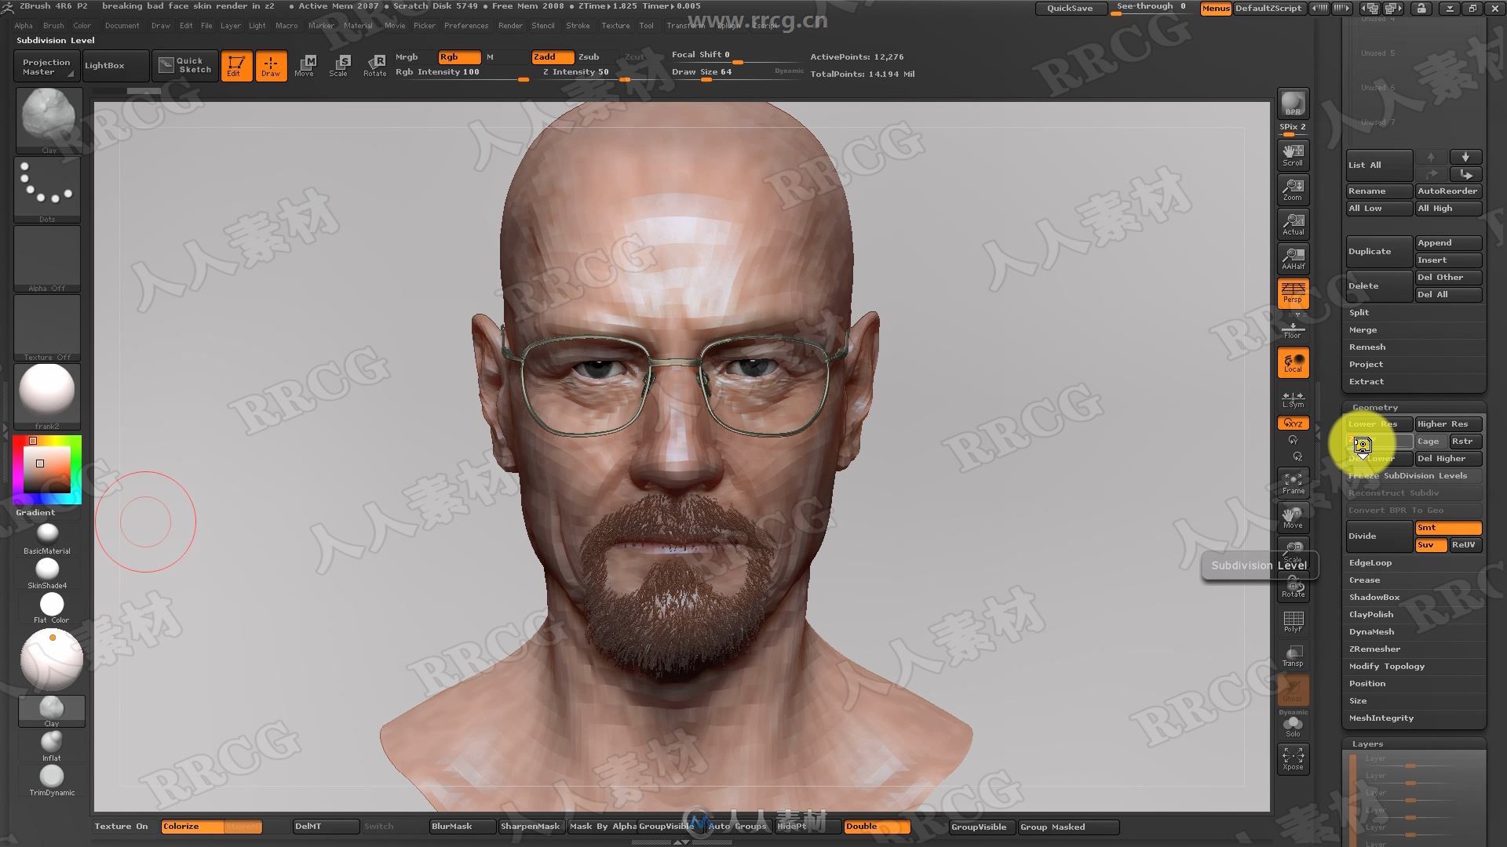Pick the Inflat brush
The height and width of the screenshot is (847, 1507).
51,745
